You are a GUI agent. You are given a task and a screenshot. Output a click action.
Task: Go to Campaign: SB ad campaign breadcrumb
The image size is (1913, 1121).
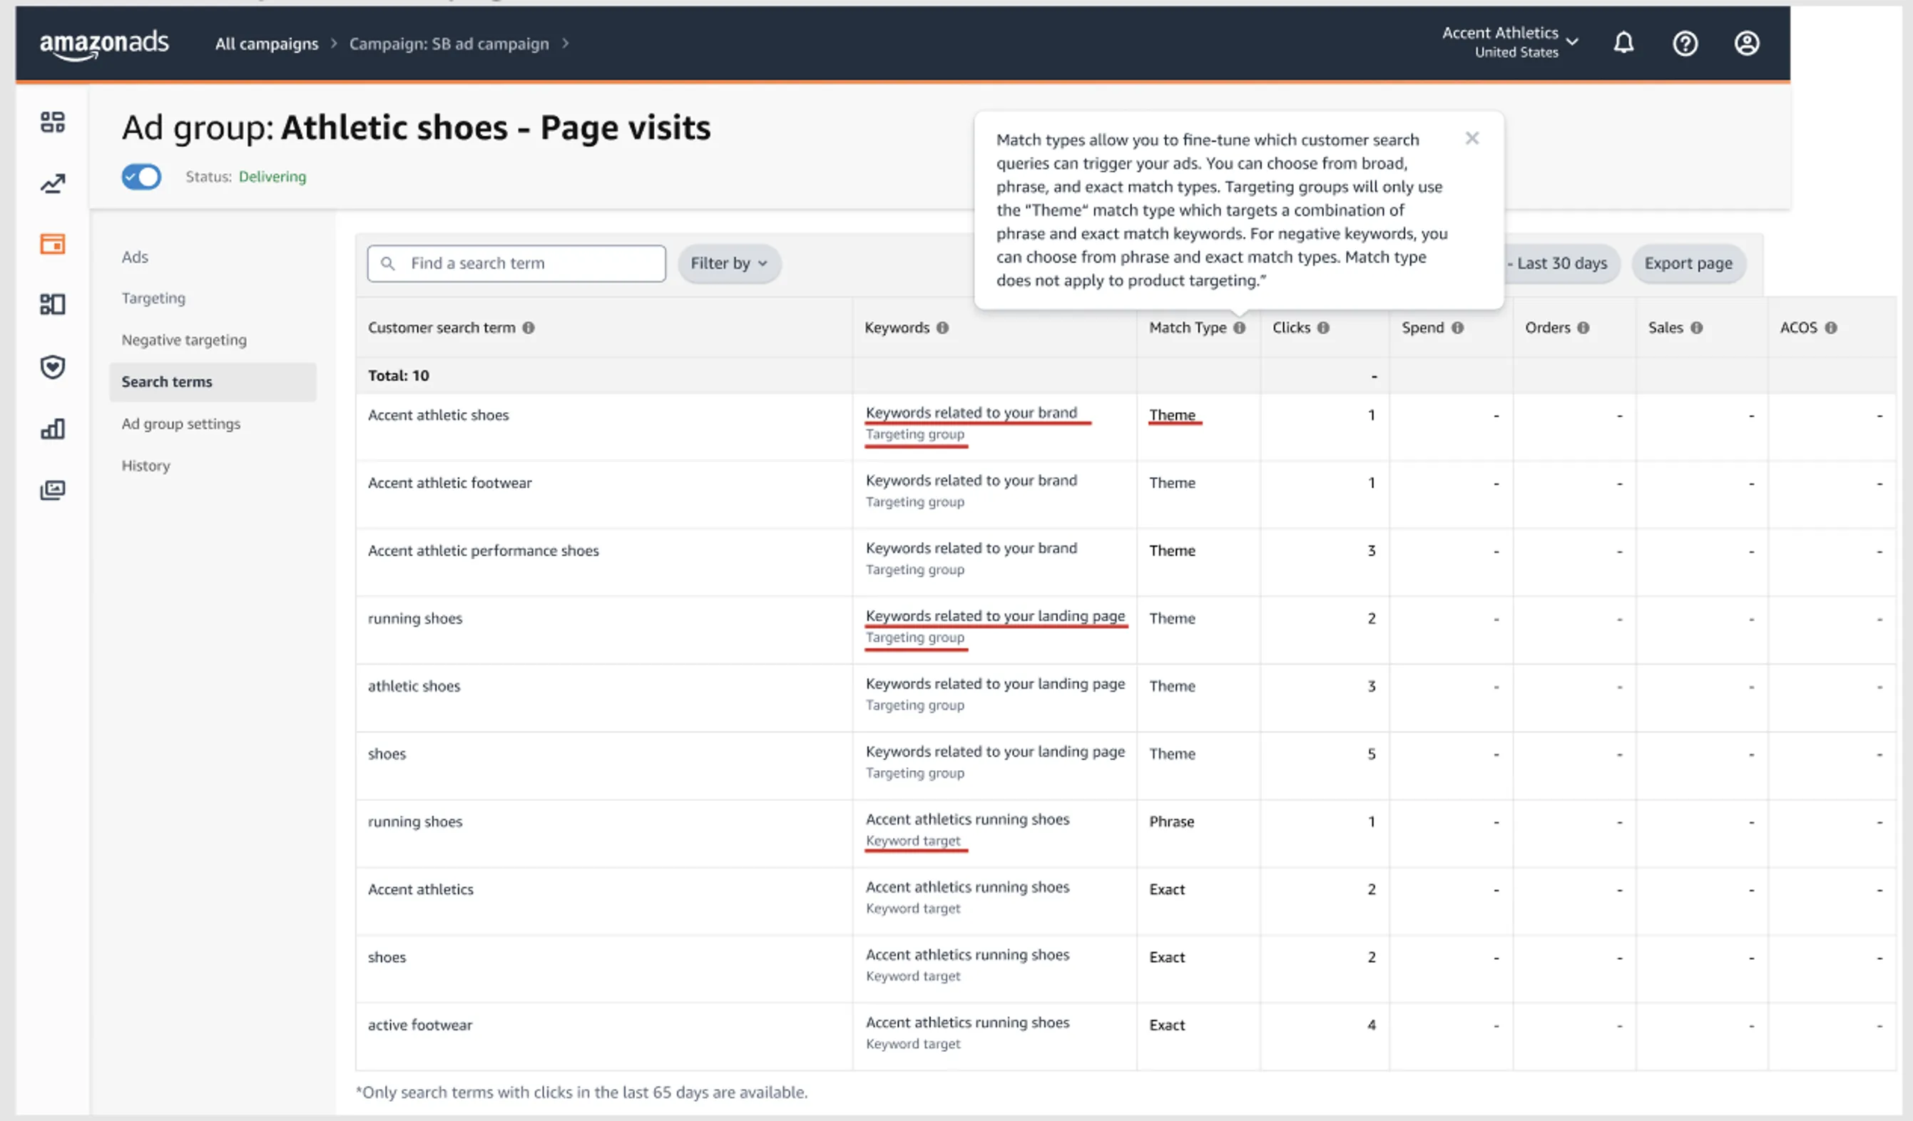(x=449, y=44)
